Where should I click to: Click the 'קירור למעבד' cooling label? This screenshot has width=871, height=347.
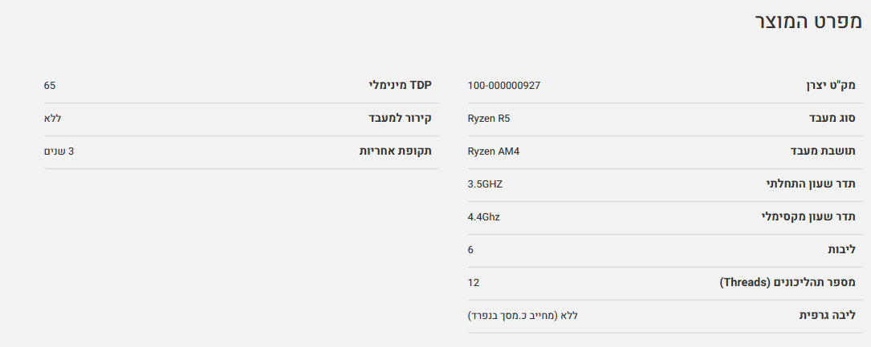[400, 118]
